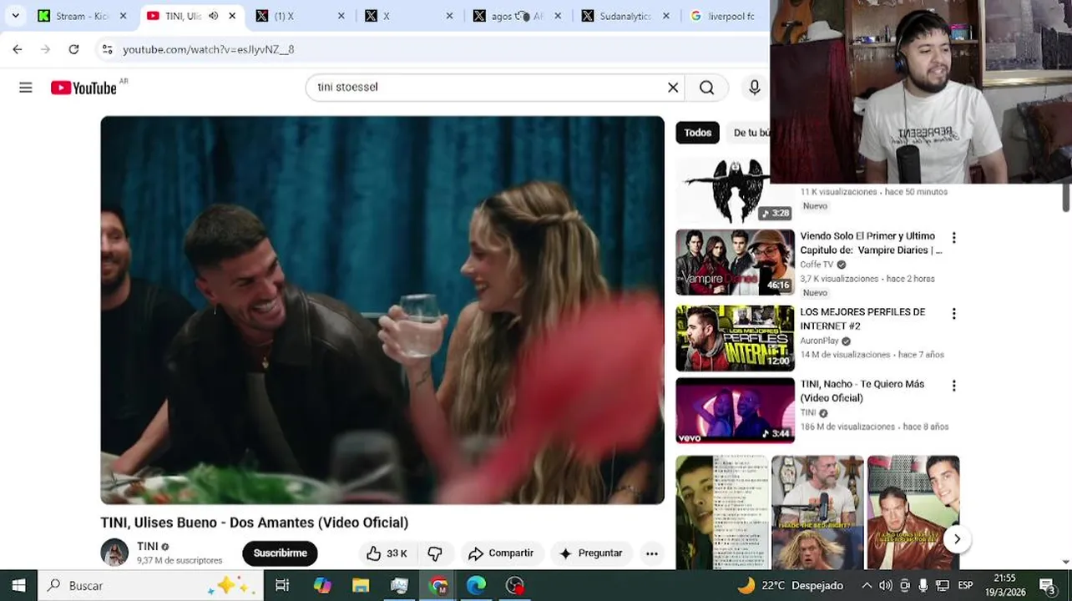Close the Stream - Kick tab
The height and width of the screenshot is (601, 1072).
click(123, 16)
